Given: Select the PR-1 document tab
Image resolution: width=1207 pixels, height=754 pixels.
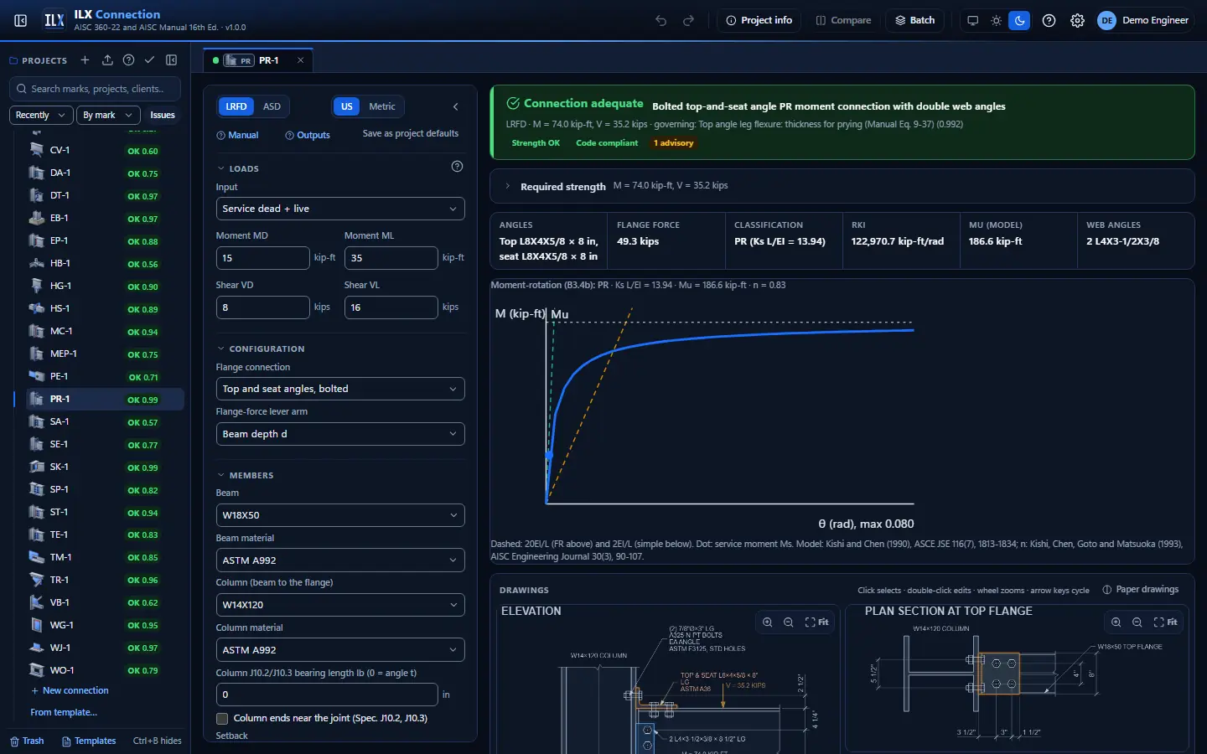Looking at the screenshot, I should pyautogui.click(x=259, y=60).
